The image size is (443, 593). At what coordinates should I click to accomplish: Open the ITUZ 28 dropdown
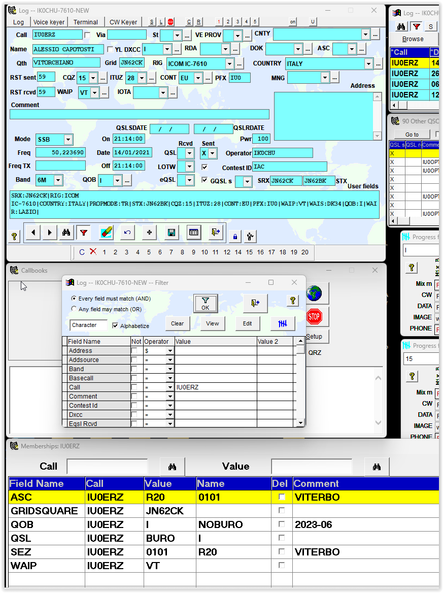click(142, 78)
